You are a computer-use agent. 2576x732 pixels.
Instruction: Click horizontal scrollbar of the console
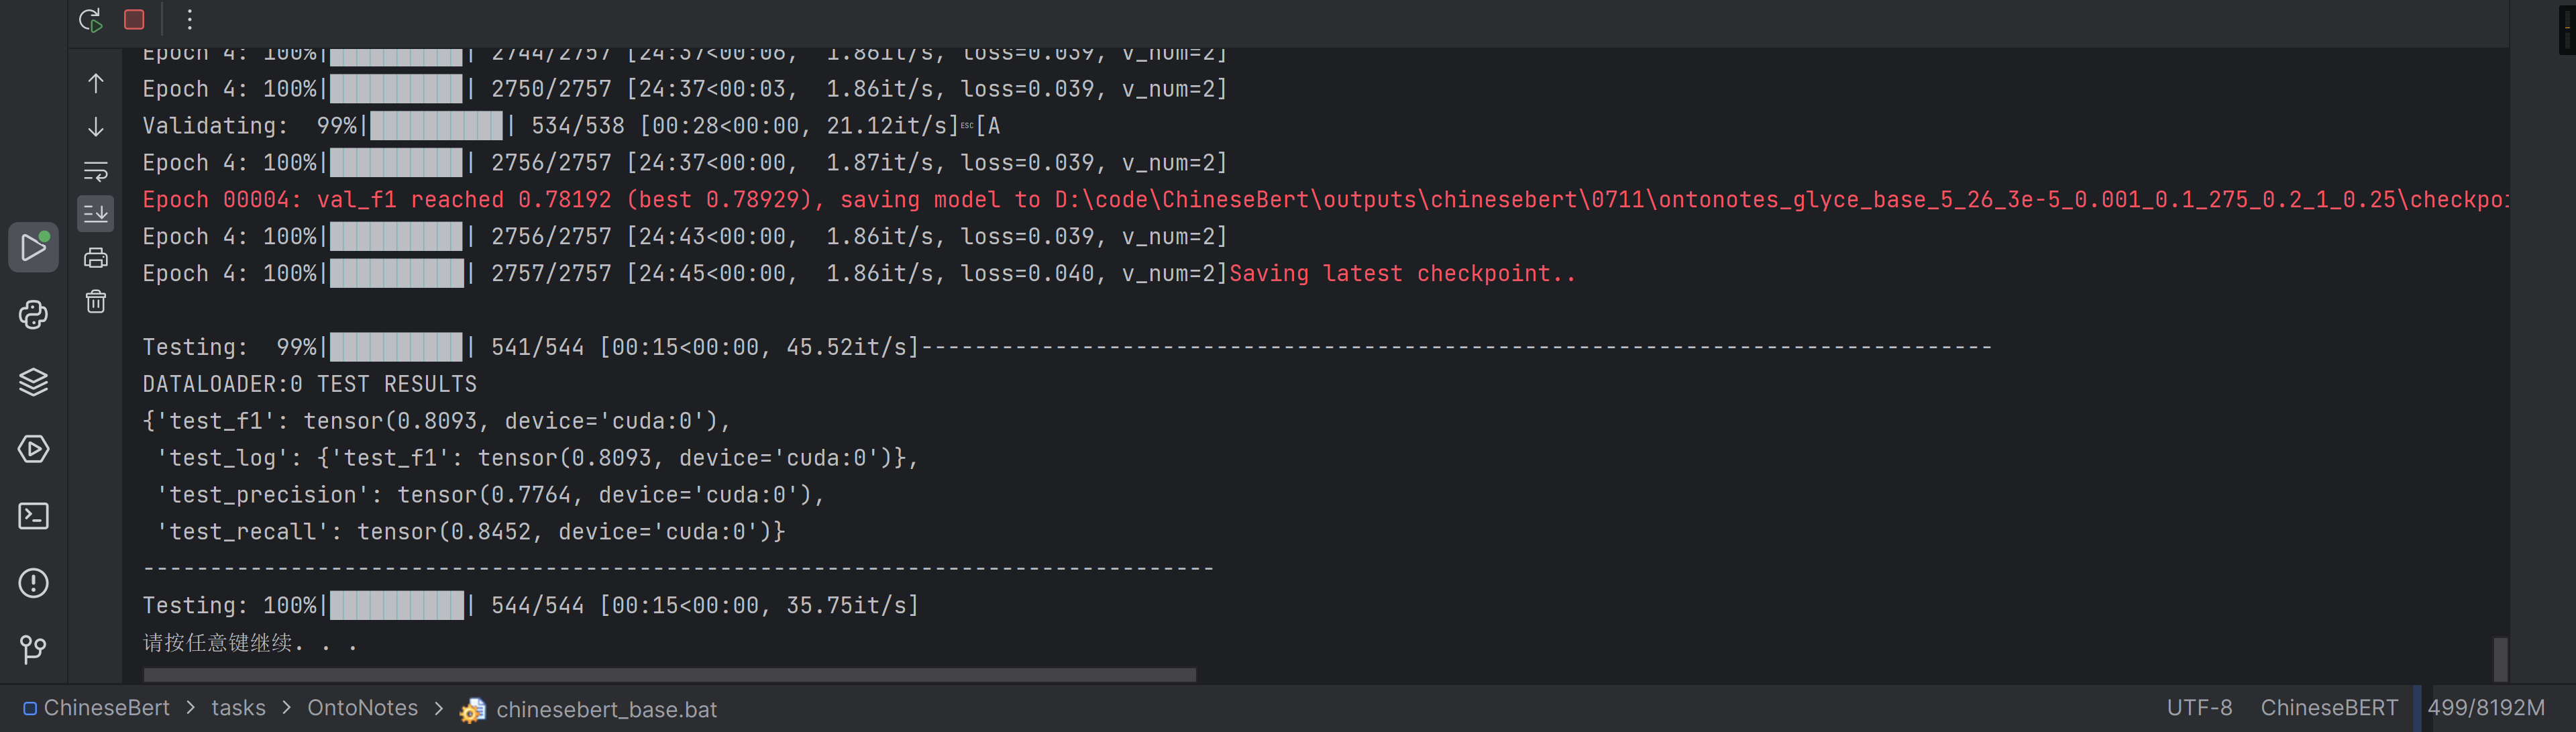669,675
